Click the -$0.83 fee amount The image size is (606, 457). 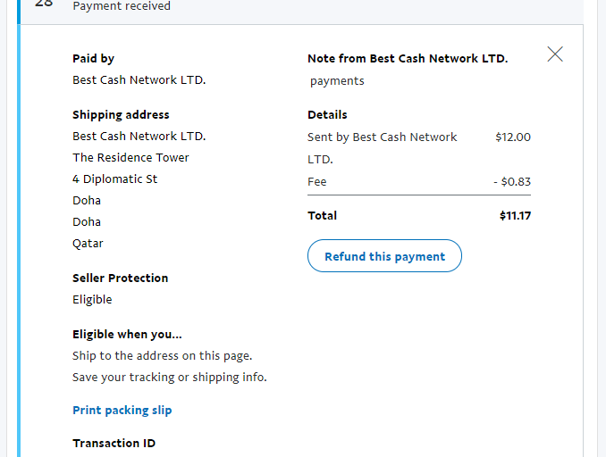[512, 182]
